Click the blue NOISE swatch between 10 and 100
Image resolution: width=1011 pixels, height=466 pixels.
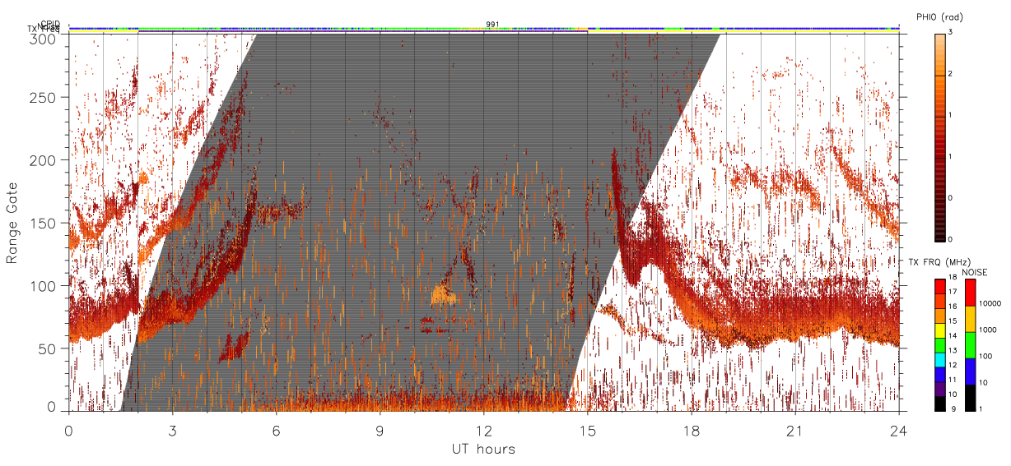(971, 371)
